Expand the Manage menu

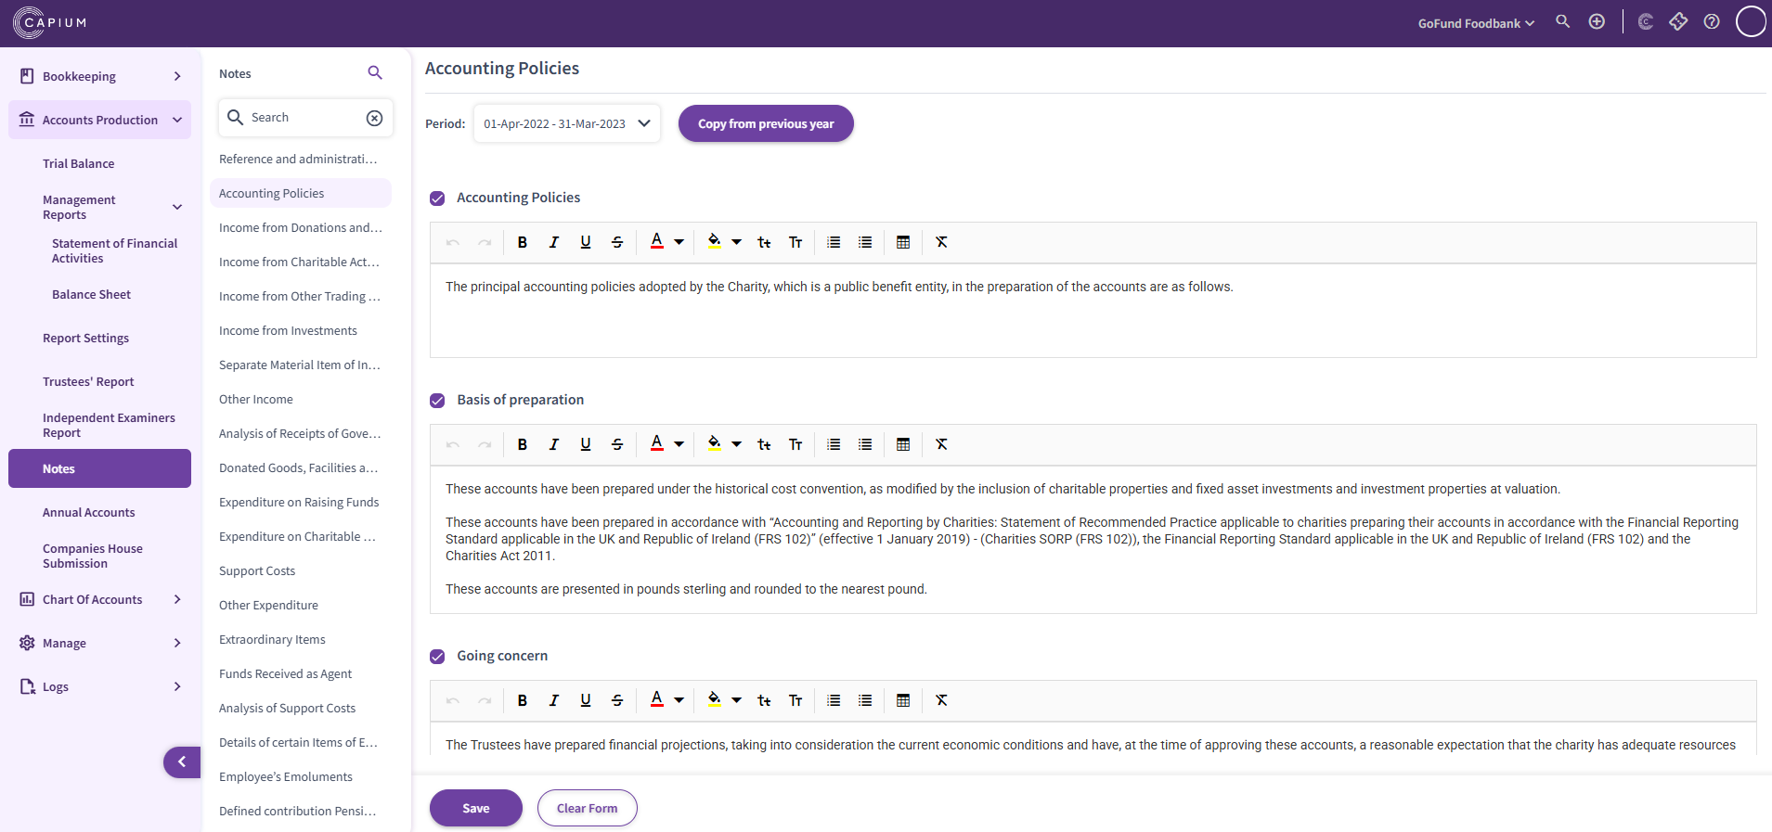tap(100, 643)
